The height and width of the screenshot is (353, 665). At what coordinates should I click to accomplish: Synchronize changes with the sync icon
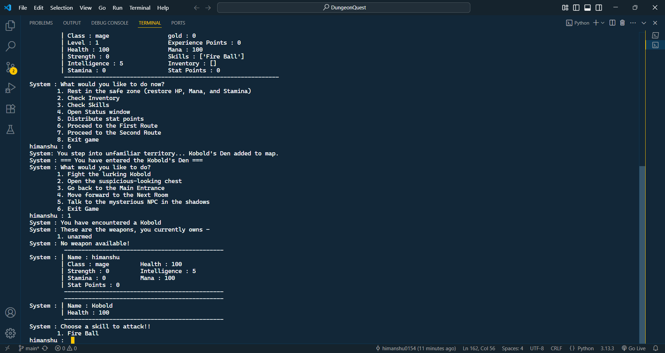pos(45,349)
